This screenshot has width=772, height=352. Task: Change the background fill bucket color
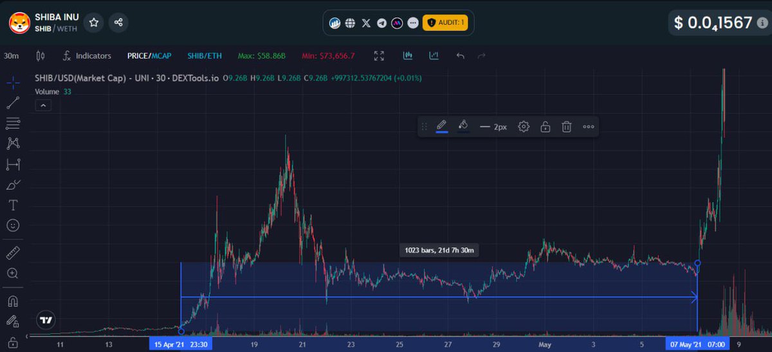click(x=463, y=127)
